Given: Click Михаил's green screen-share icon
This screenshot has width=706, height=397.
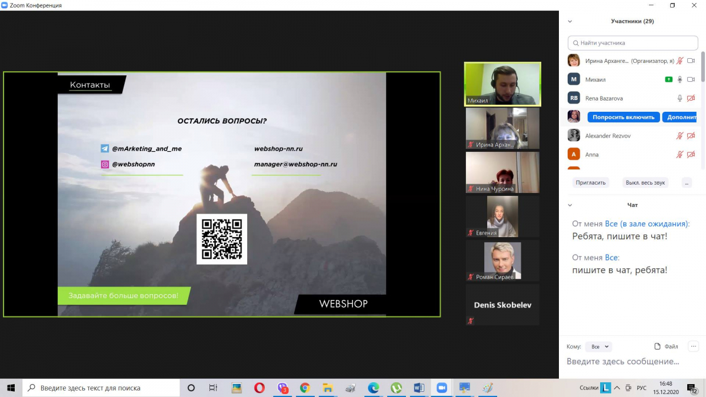Looking at the screenshot, I should click(668, 79).
